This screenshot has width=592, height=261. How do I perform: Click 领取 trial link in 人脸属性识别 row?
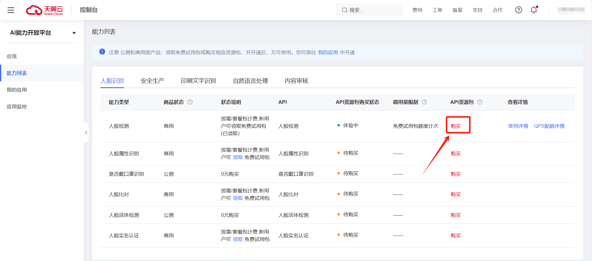238,157
